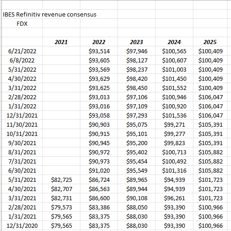Select the 2025 column header cell
The image size is (231, 231).
pyautogui.click(x=210, y=42)
